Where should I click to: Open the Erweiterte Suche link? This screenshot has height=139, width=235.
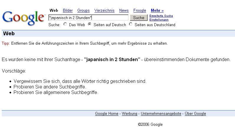161,16
